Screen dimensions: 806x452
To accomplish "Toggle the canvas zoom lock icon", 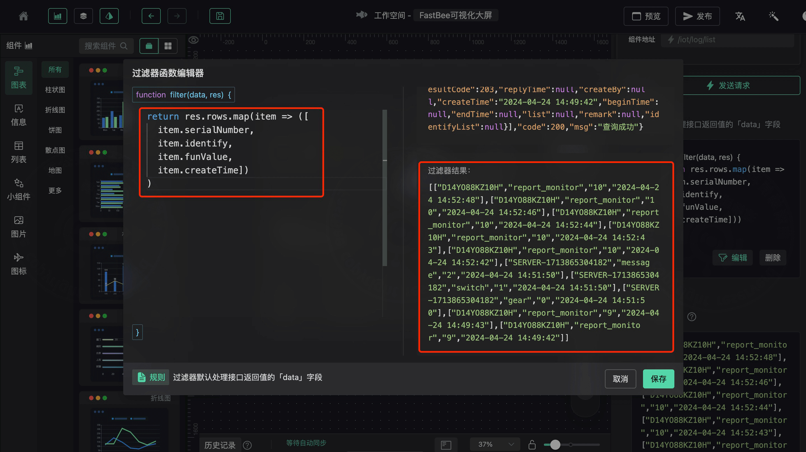I will pyautogui.click(x=532, y=444).
